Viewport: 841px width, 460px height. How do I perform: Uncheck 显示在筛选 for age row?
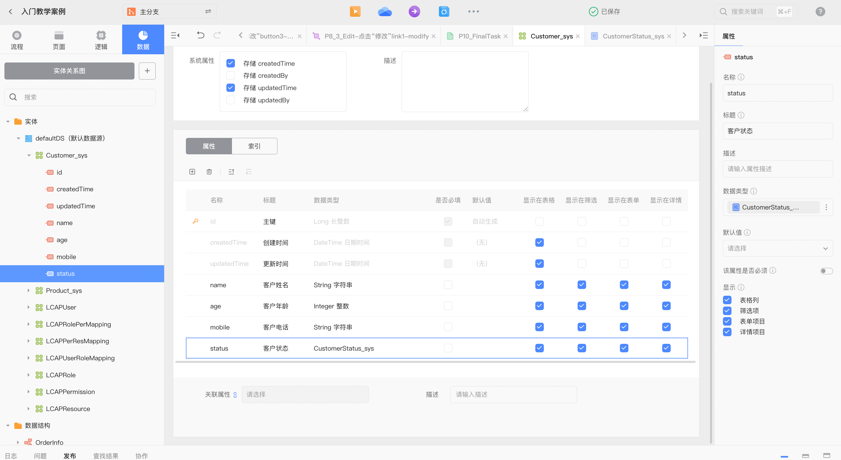click(581, 306)
